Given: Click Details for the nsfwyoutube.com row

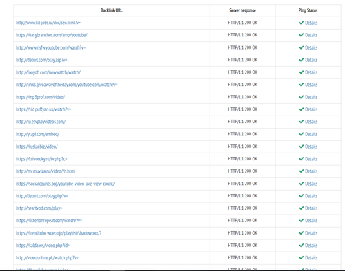Looking at the screenshot, I should point(311,47).
